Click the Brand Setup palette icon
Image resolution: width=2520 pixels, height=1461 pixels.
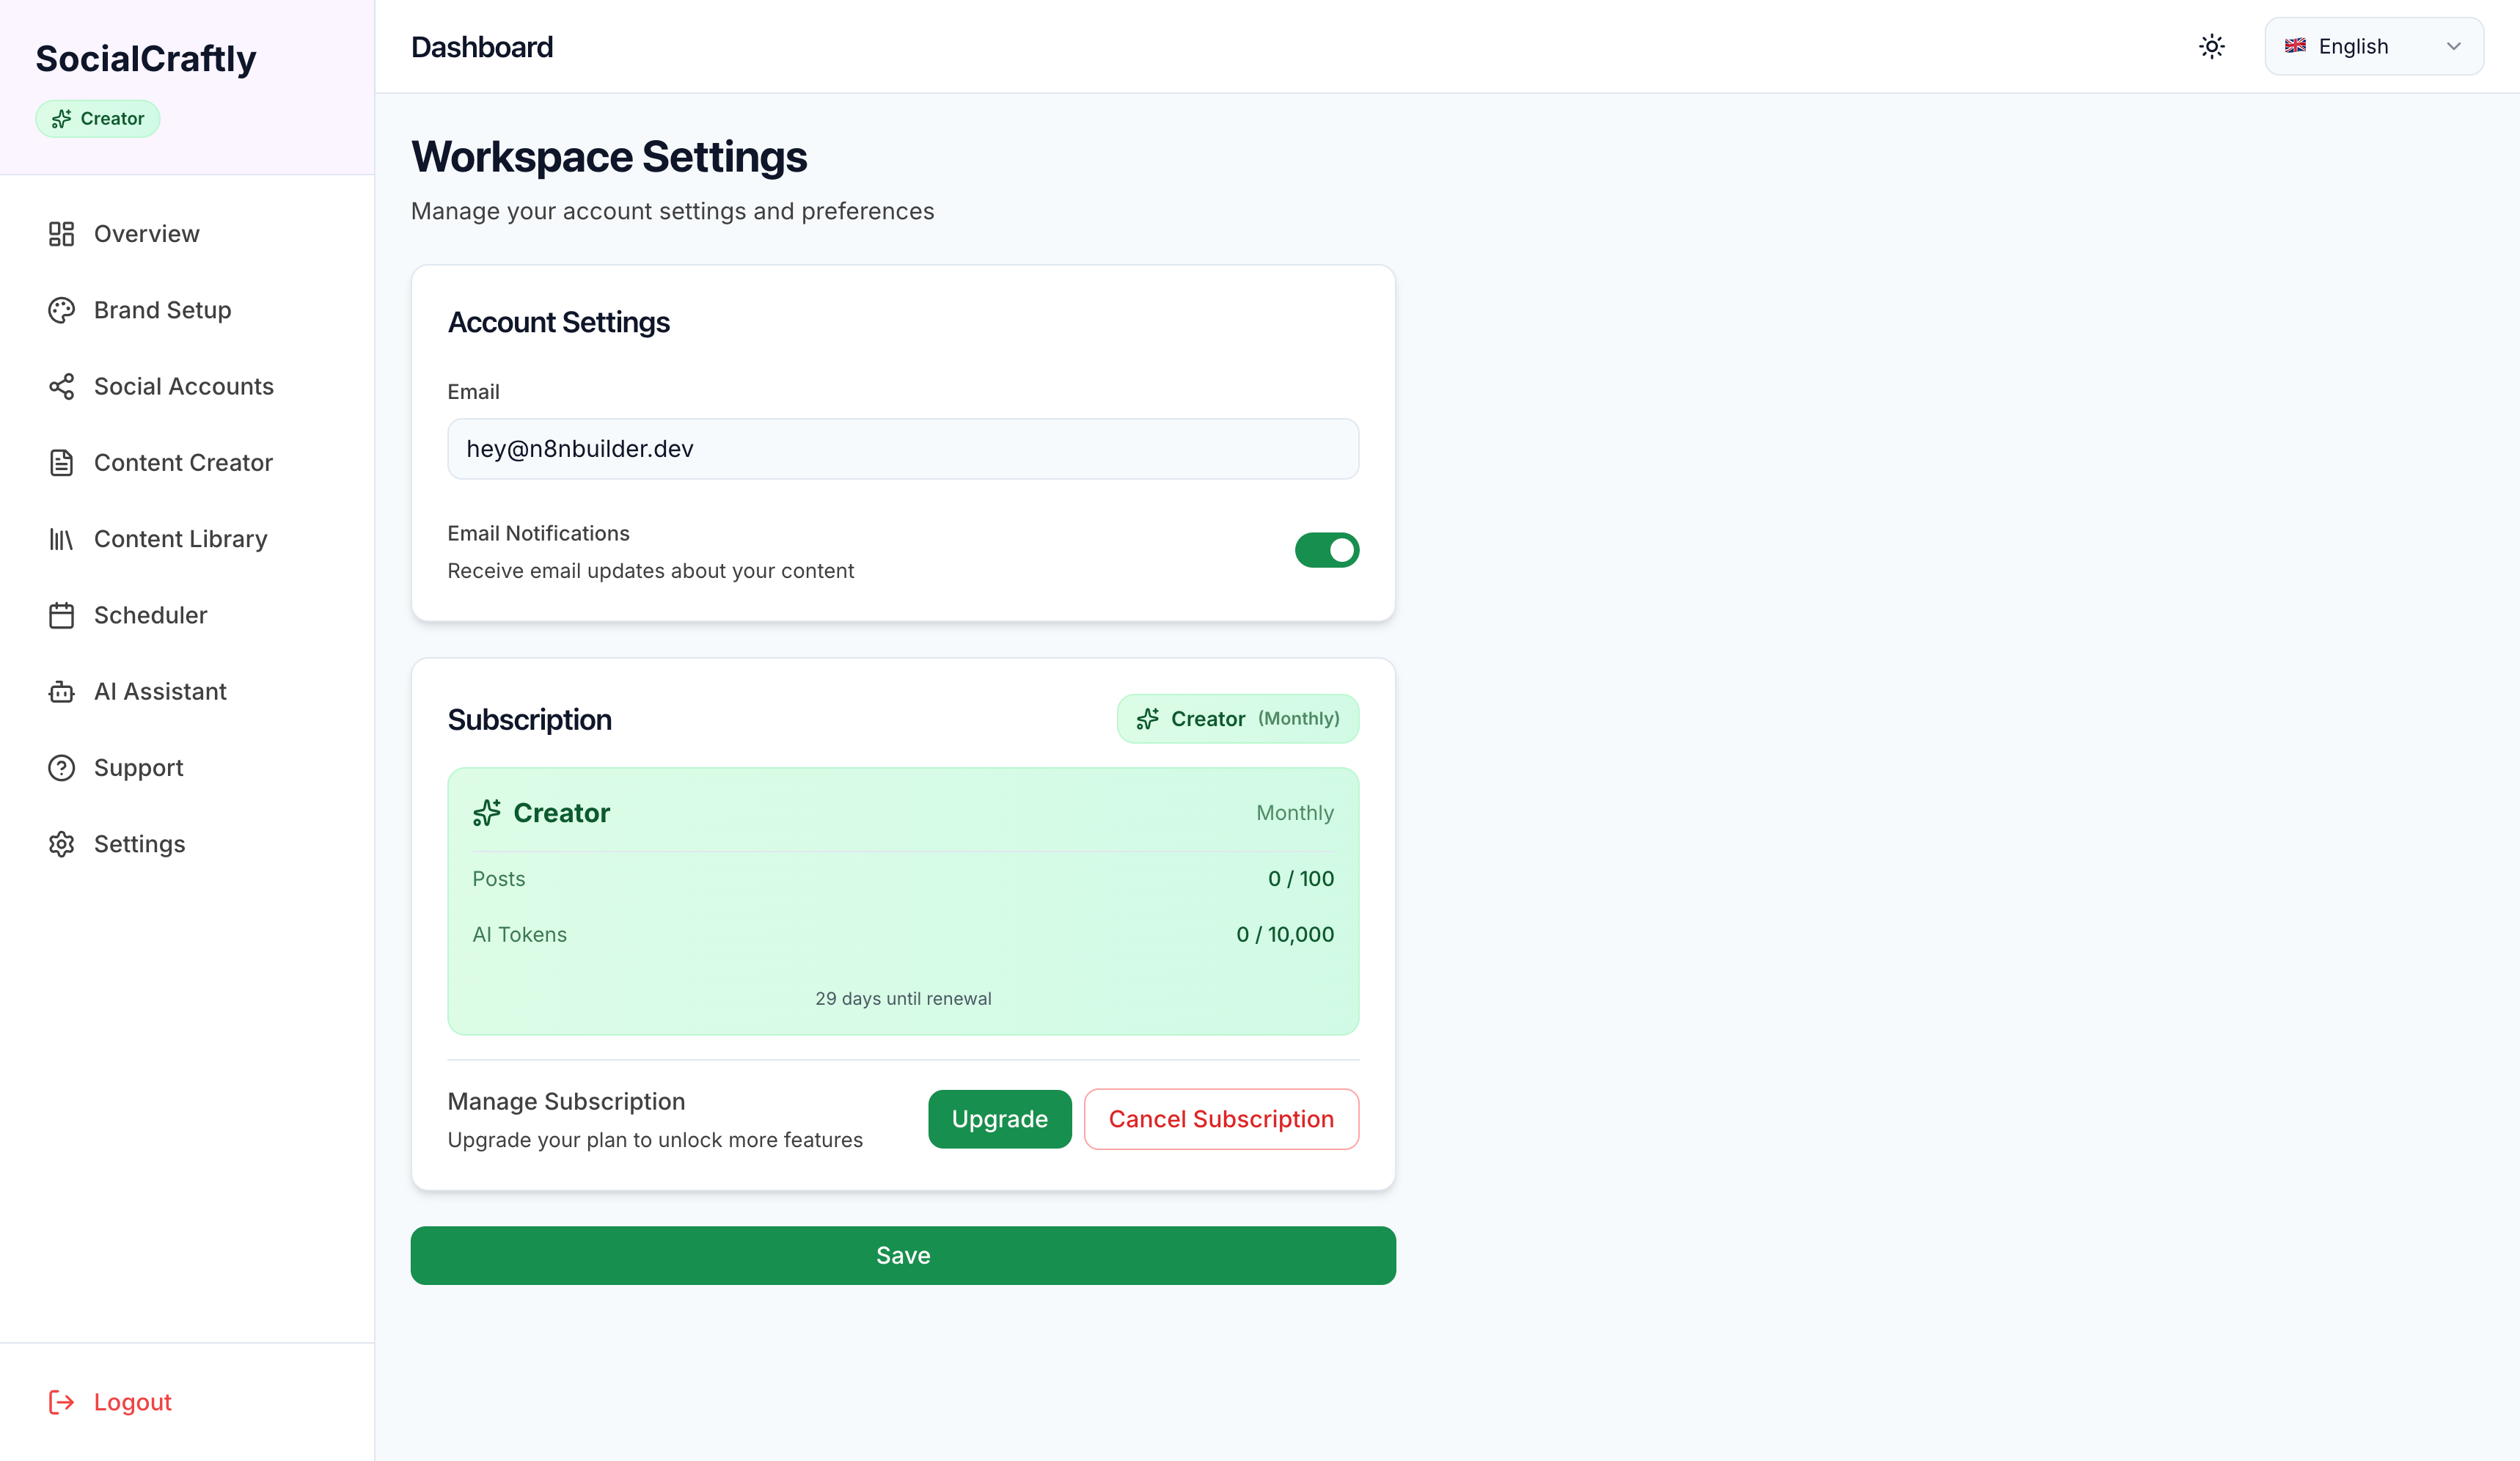61,309
